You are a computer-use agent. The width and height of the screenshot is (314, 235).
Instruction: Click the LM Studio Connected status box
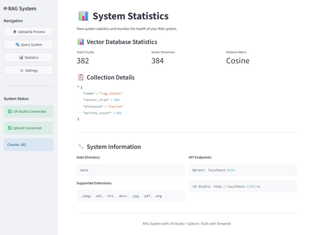click(29, 111)
